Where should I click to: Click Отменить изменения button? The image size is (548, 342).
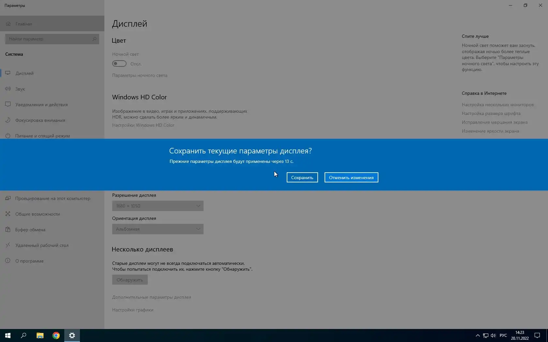click(351, 178)
